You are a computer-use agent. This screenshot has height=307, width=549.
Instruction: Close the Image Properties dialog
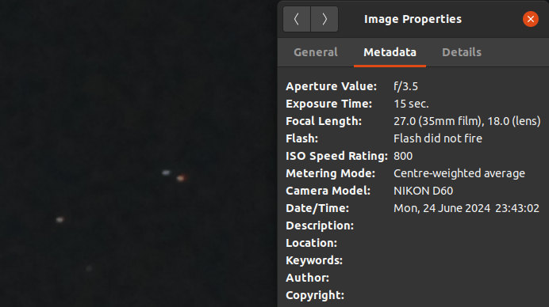[531, 19]
